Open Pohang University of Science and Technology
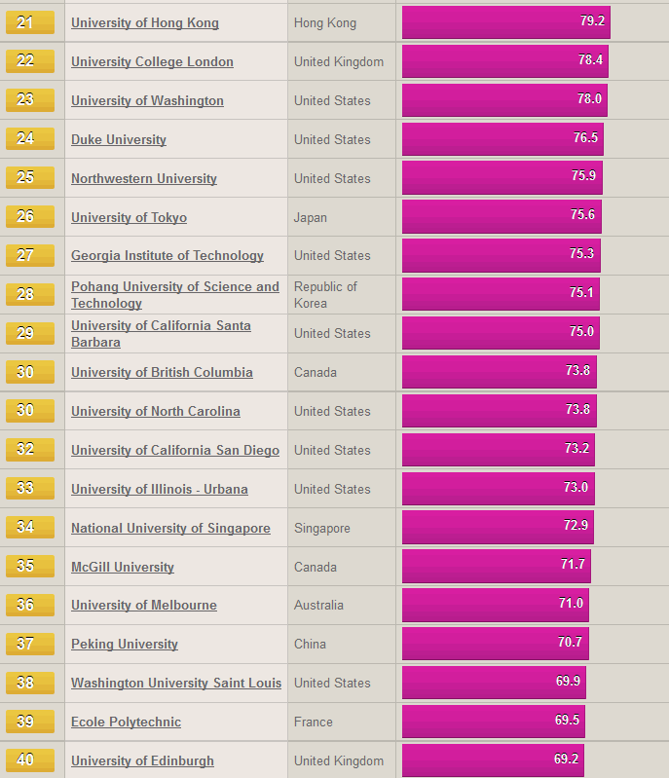 coord(175,295)
